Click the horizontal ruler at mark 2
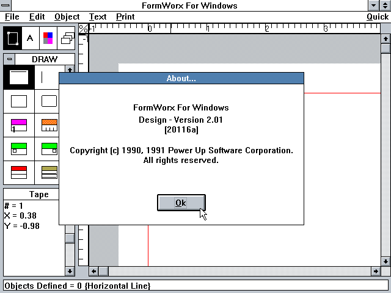Viewport: 391px width, 293px height. pyautogui.click(x=267, y=29)
